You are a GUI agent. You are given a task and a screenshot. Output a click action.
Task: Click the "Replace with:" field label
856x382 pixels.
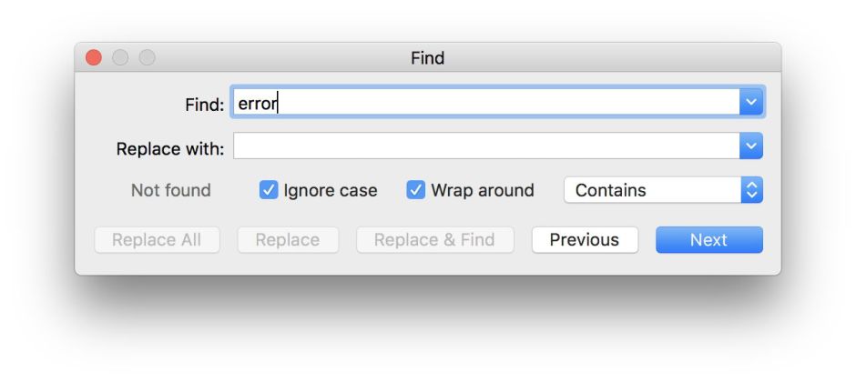[170, 147]
